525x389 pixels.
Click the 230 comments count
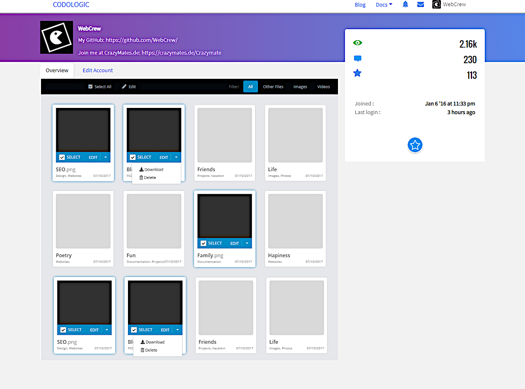470,59
